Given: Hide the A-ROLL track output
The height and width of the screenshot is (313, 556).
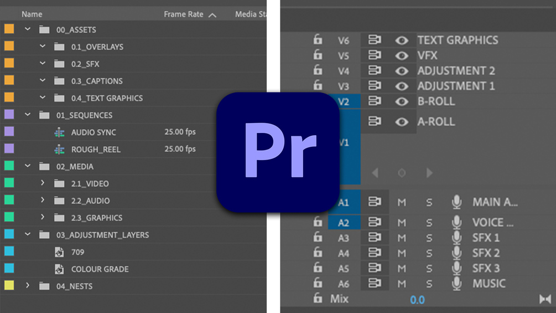Looking at the screenshot, I should [402, 122].
